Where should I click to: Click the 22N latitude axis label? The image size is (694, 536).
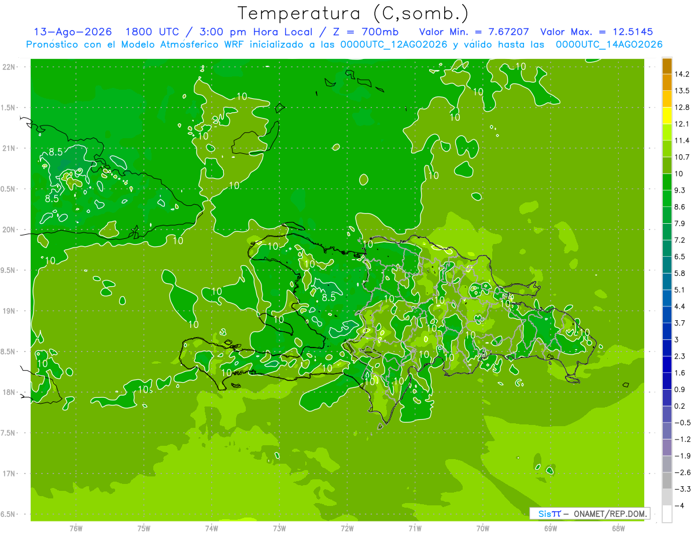click(x=9, y=67)
